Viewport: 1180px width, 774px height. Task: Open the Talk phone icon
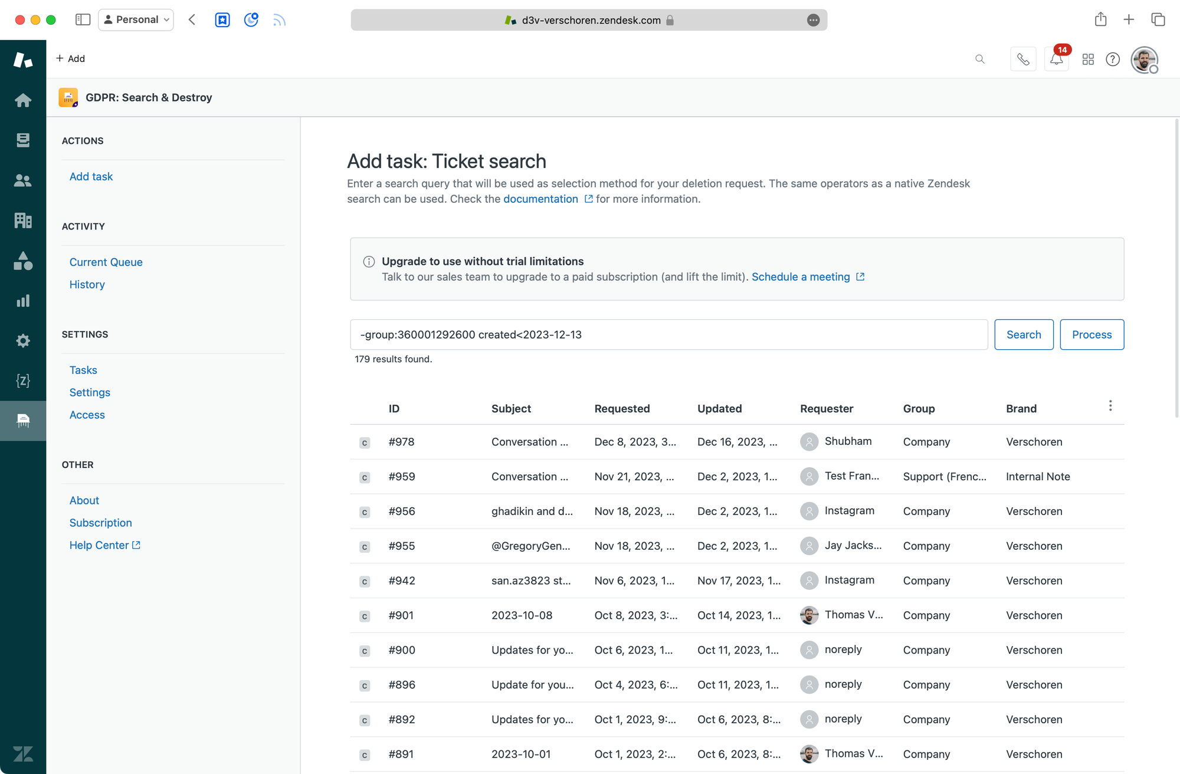pyautogui.click(x=1023, y=59)
